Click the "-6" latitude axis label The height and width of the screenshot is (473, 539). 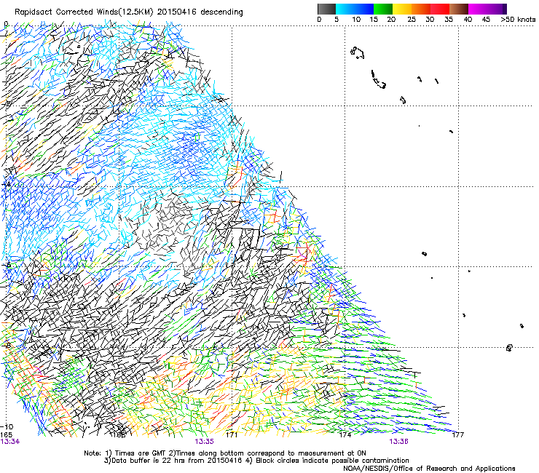click(6, 264)
